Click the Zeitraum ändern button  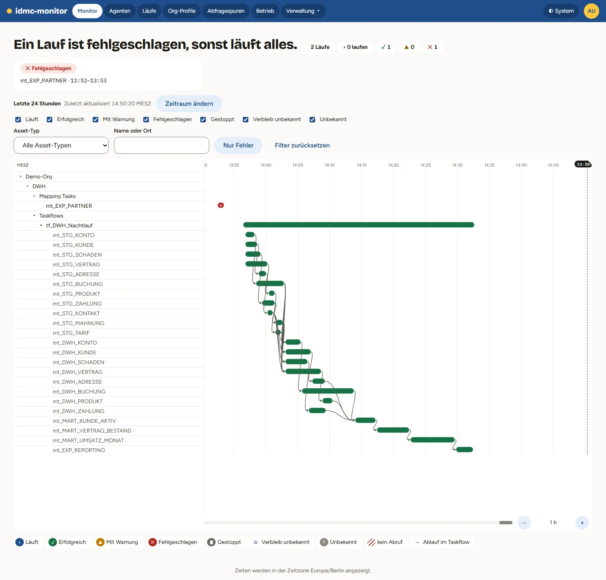(x=189, y=104)
